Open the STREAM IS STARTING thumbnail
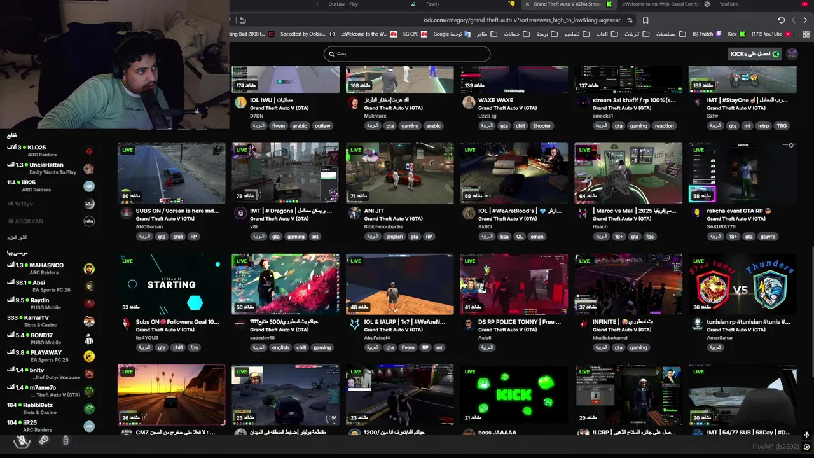This screenshot has width=814, height=458. click(x=172, y=284)
